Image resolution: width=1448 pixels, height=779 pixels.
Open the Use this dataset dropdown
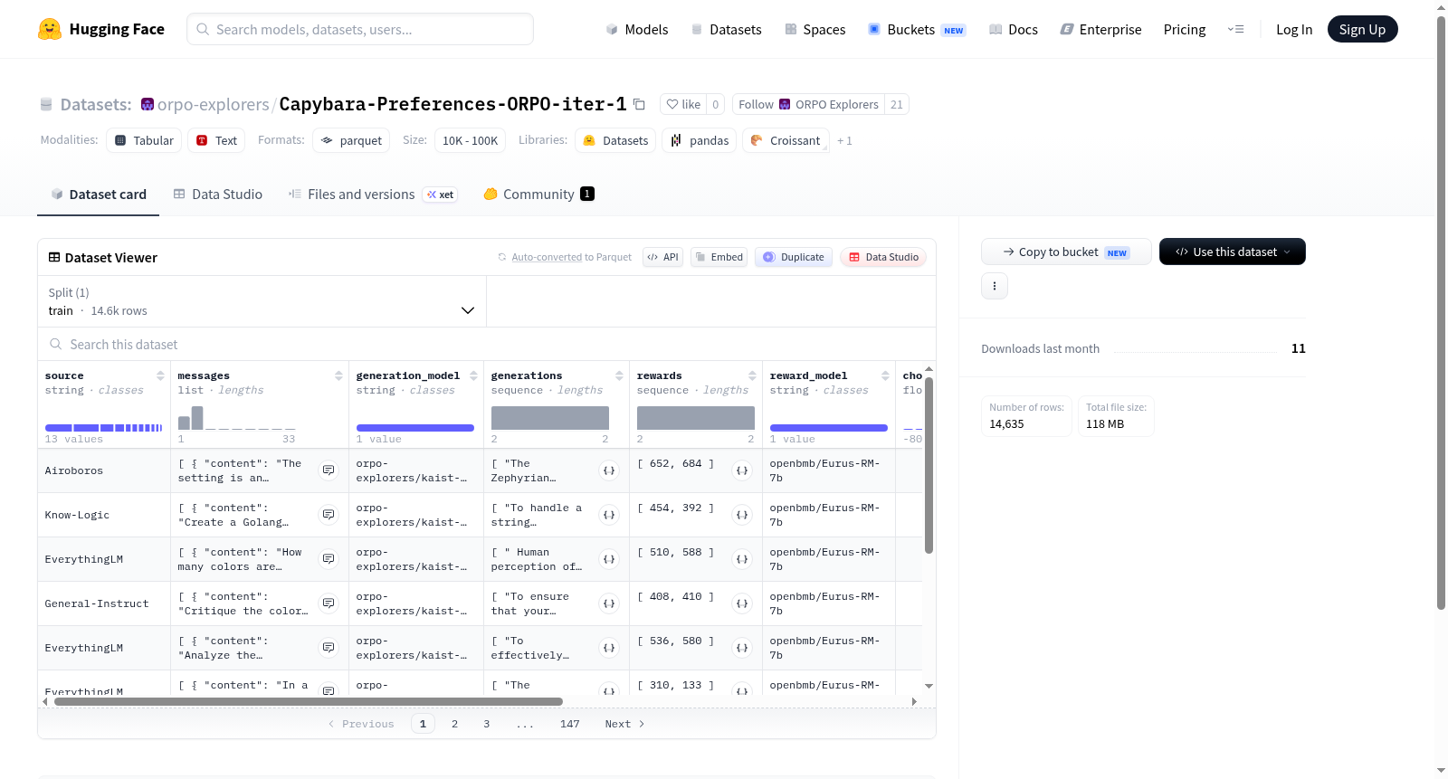pyautogui.click(x=1232, y=252)
